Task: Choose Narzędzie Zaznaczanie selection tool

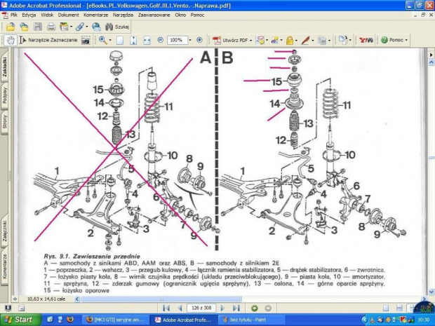Action: 48,40
